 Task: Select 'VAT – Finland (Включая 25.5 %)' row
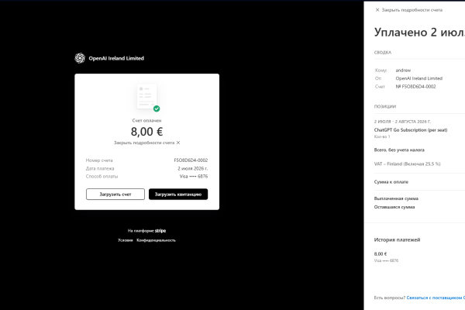click(407, 164)
